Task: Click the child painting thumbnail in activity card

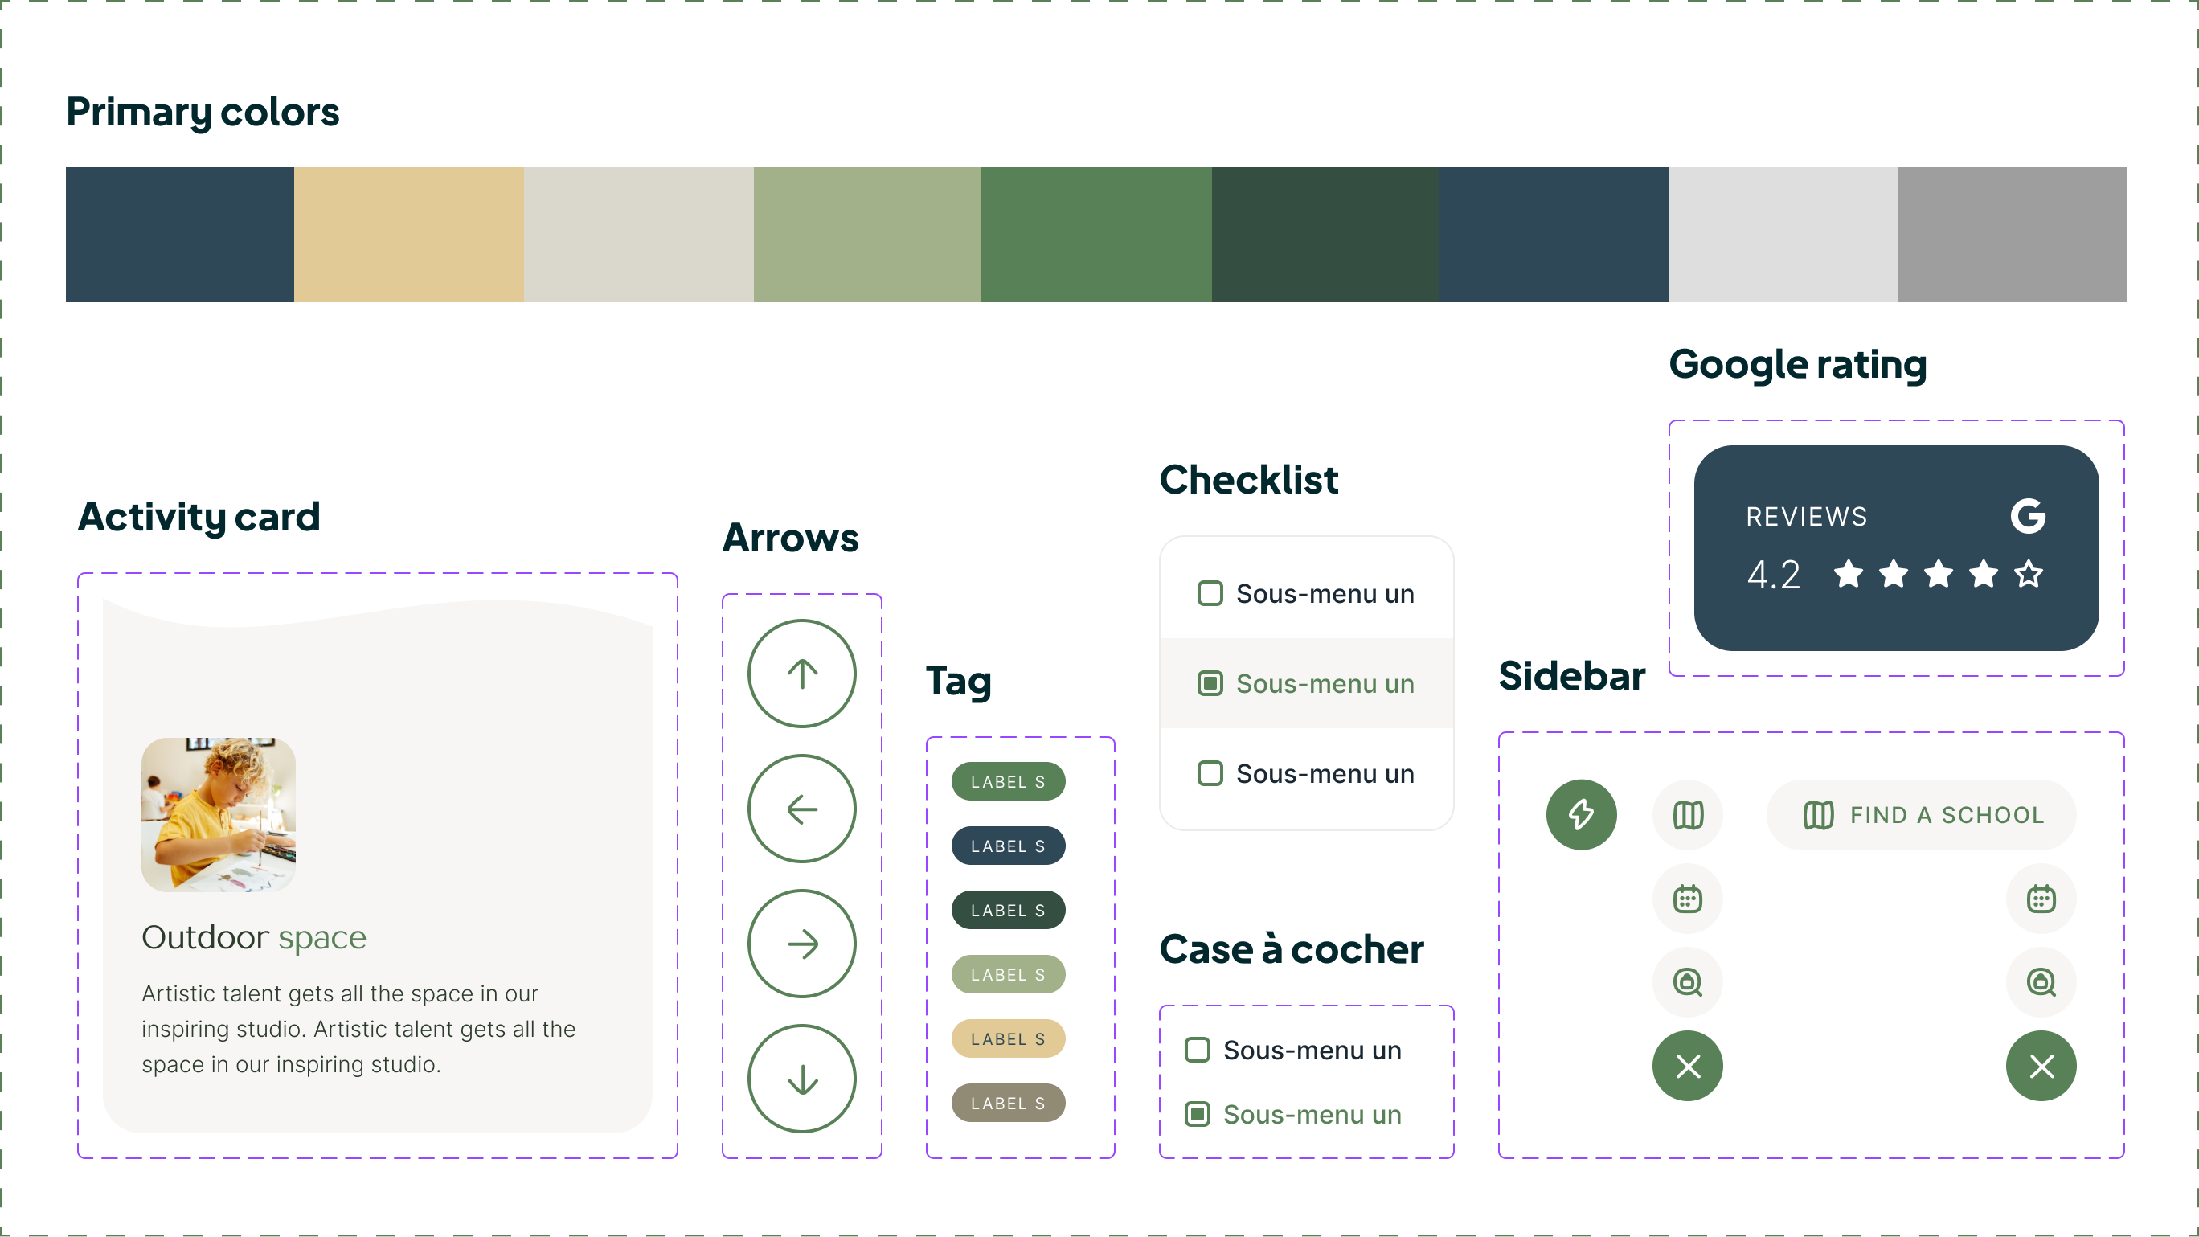Action: pyautogui.click(x=219, y=815)
